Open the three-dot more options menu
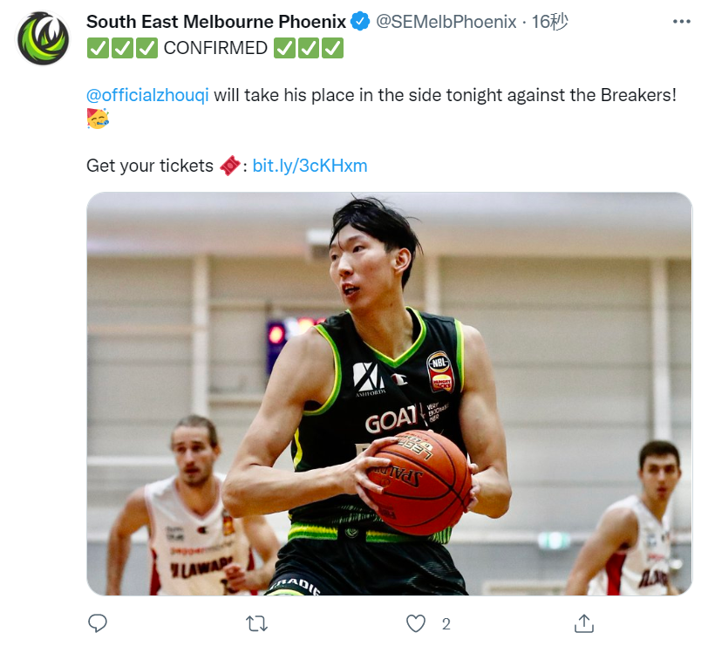Viewport: 708px width, 646px height. (x=681, y=21)
